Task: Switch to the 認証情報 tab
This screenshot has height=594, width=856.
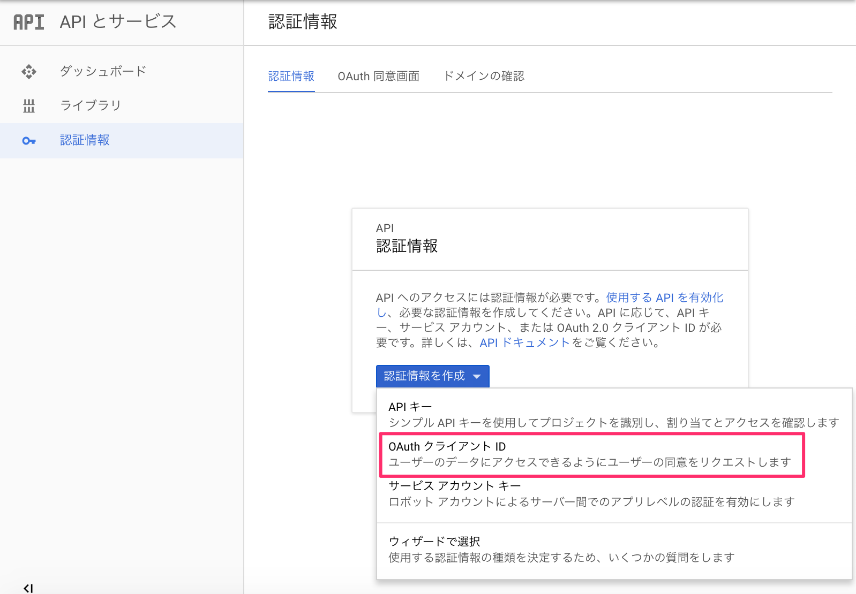Action: tap(291, 77)
